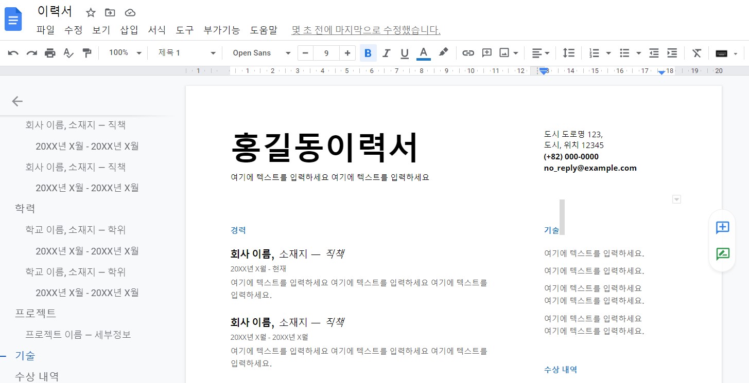Check cloud save status icon
The height and width of the screenshot is (383, 749).
tap(130, 13)
